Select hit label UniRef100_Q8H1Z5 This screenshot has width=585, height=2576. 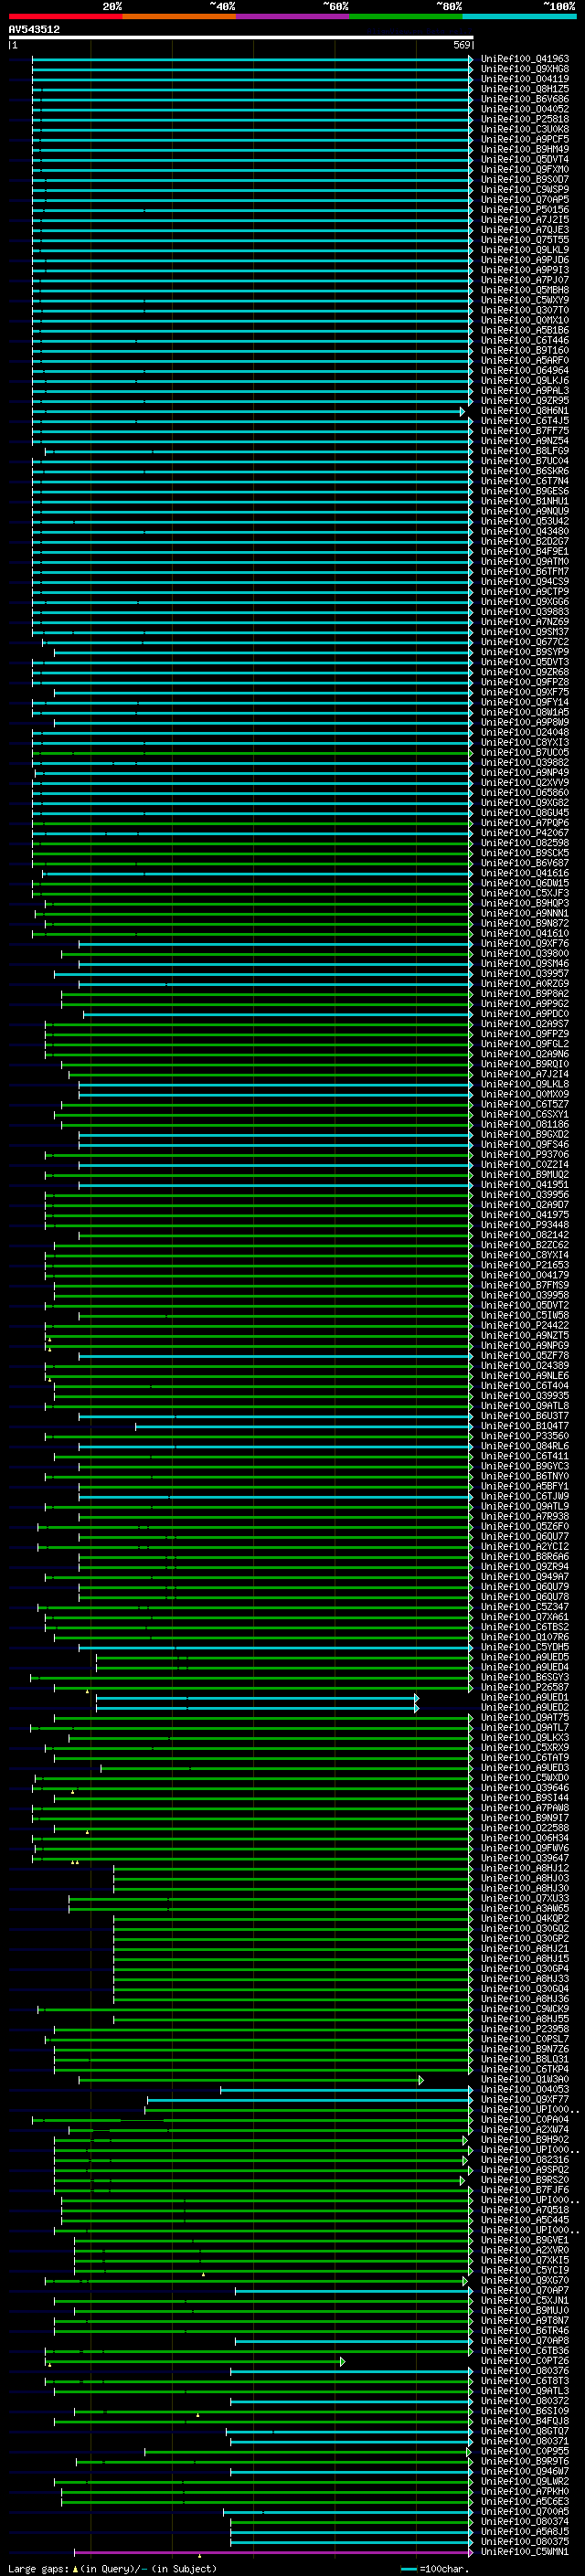coord(524,89)
